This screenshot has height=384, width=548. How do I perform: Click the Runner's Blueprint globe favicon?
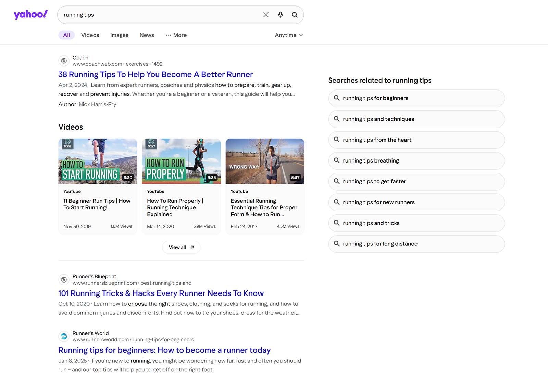[x=64, y=279]
